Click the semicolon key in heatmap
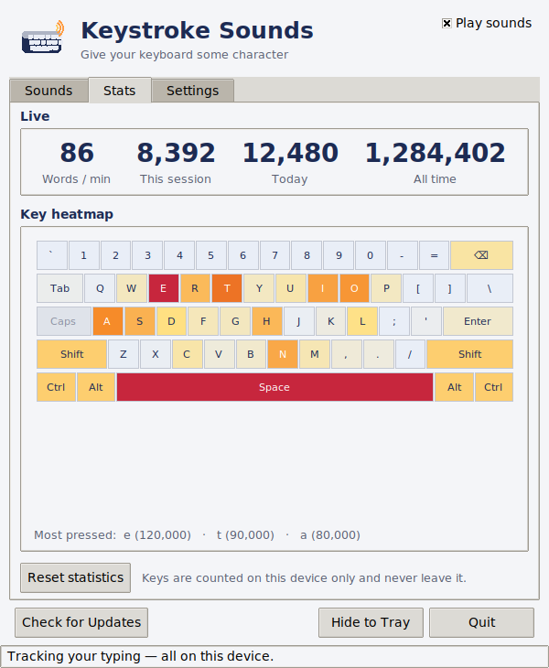The image size is (549, 668). click(394, 321)
